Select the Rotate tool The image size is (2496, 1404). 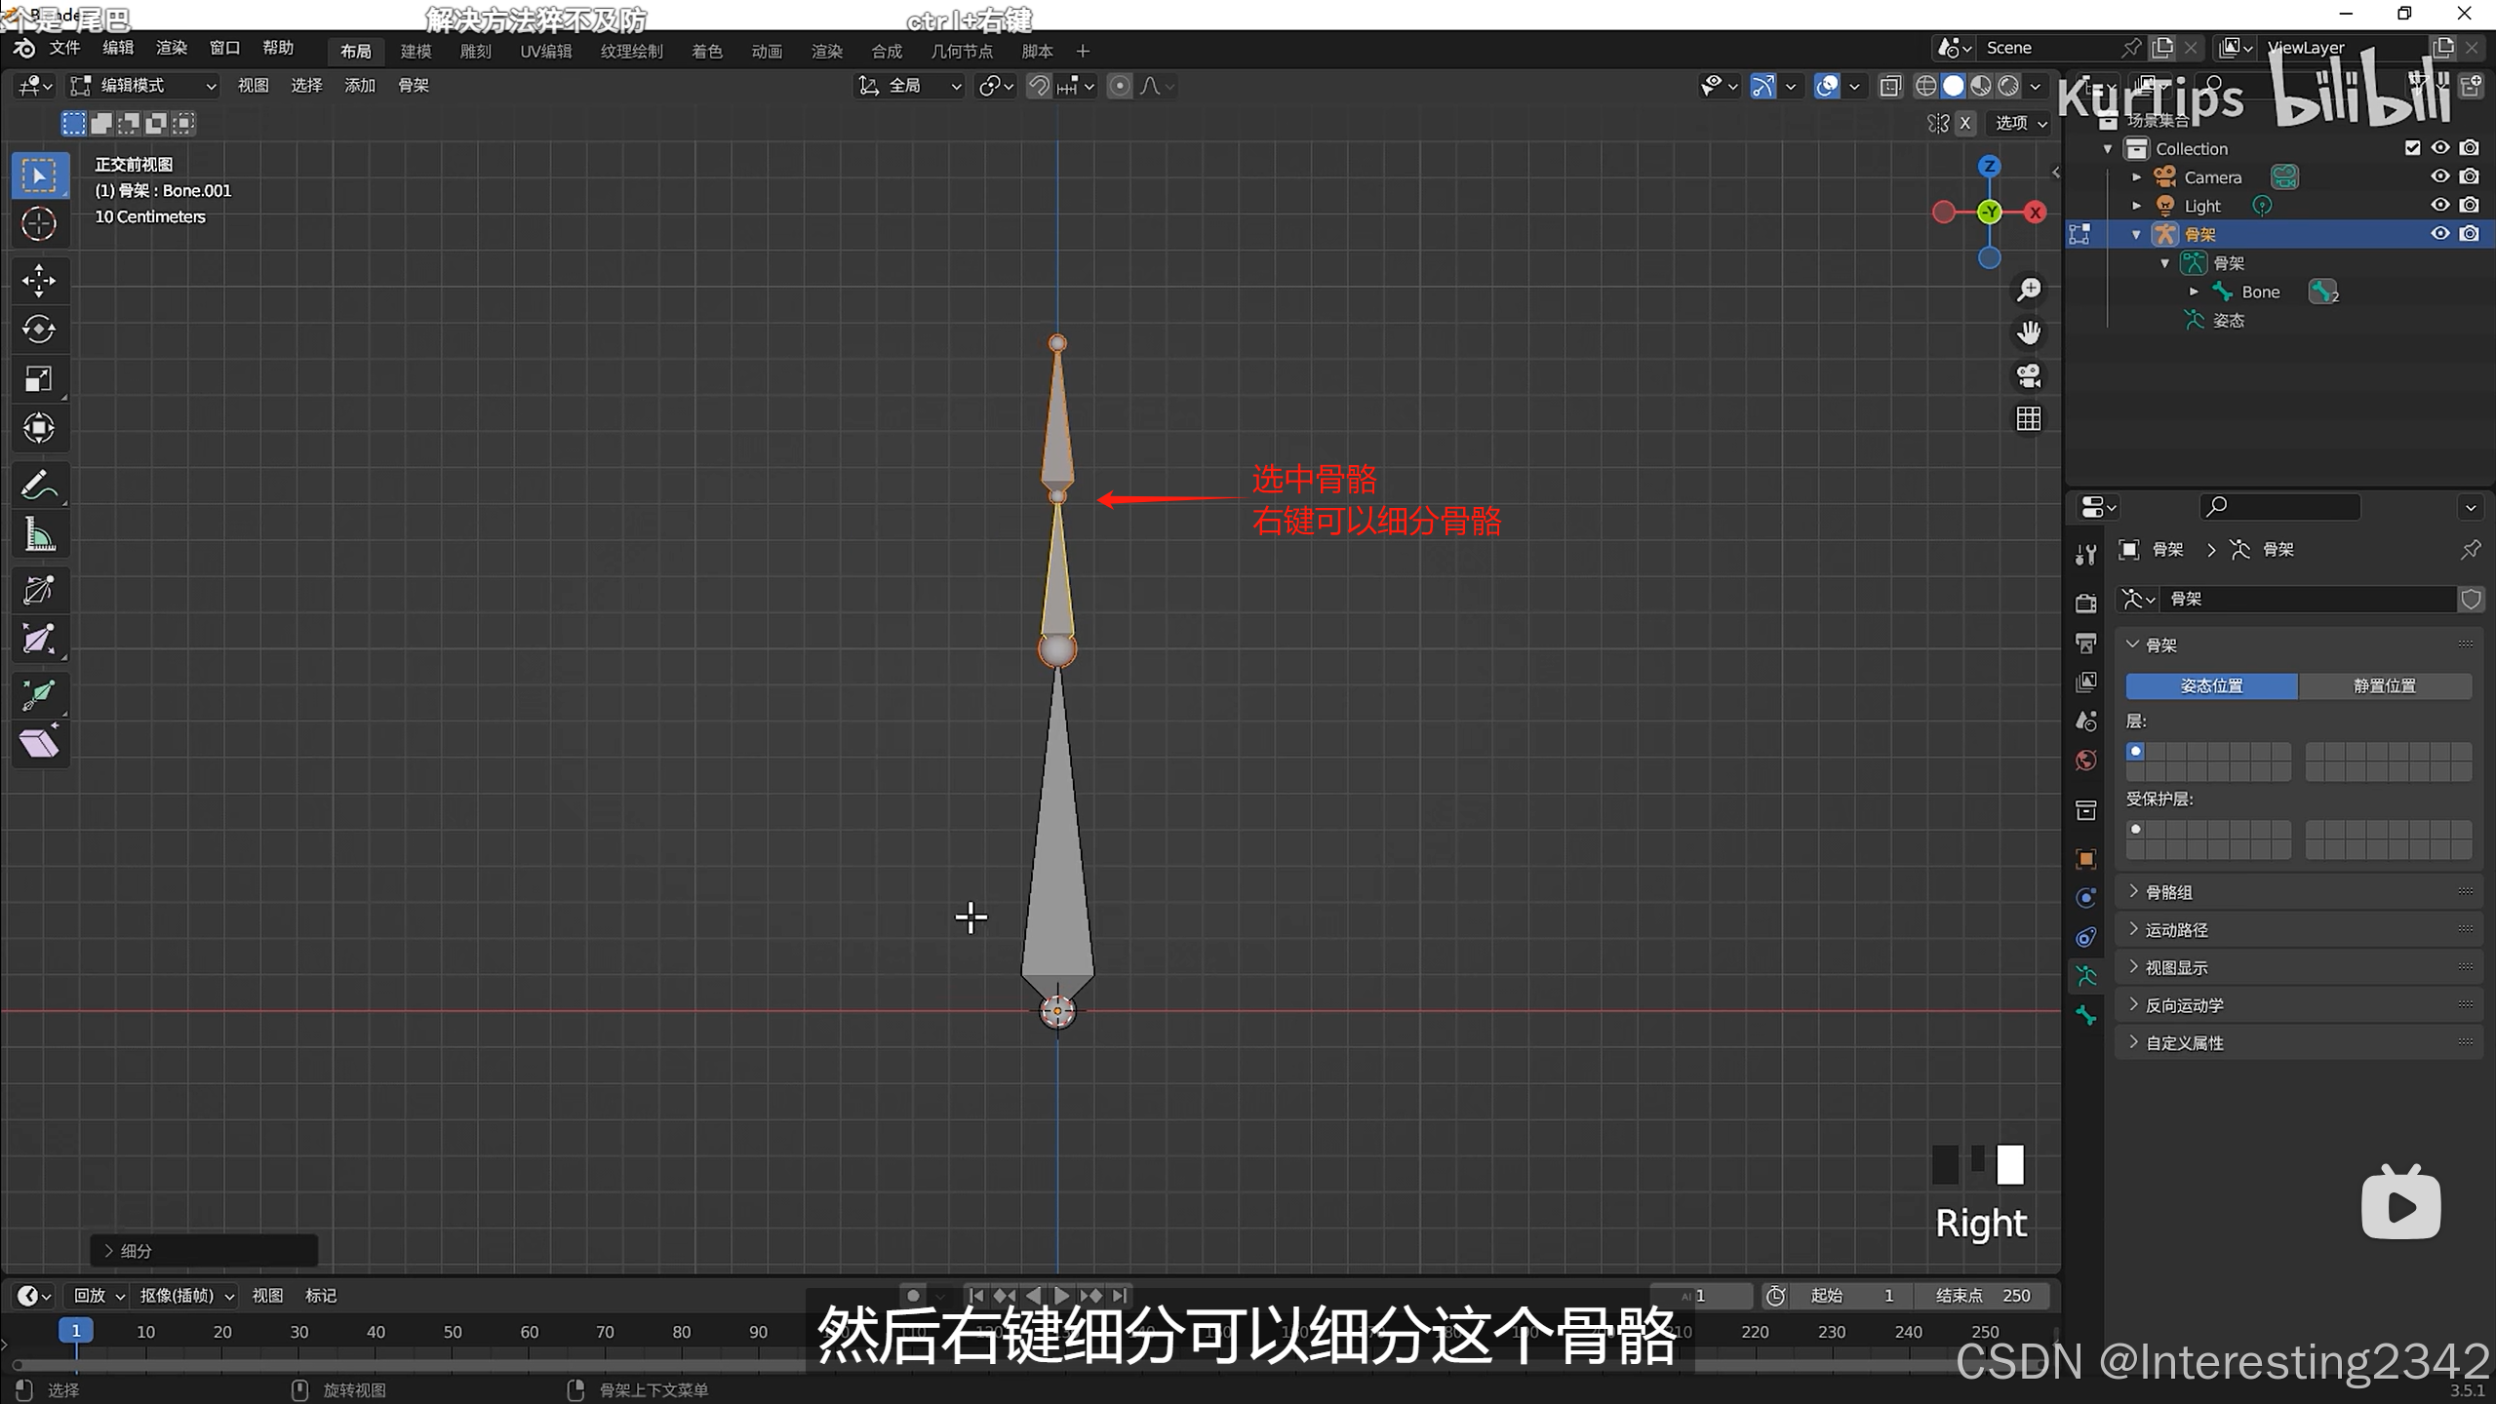39,330
